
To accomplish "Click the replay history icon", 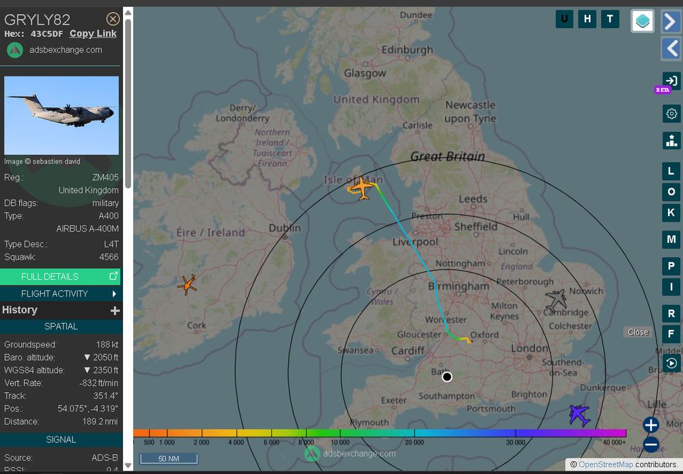I will coord(671,363).
